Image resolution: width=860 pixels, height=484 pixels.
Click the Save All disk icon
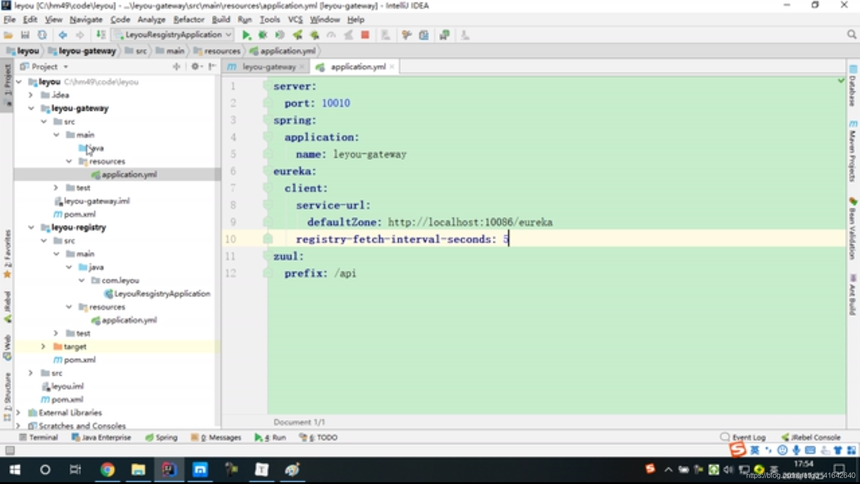point(25,35)
